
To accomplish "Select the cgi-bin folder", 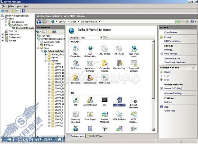I will point(54,58).
